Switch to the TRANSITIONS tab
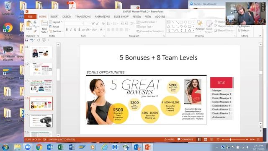268x151 pixels. [x=83, y=17]
